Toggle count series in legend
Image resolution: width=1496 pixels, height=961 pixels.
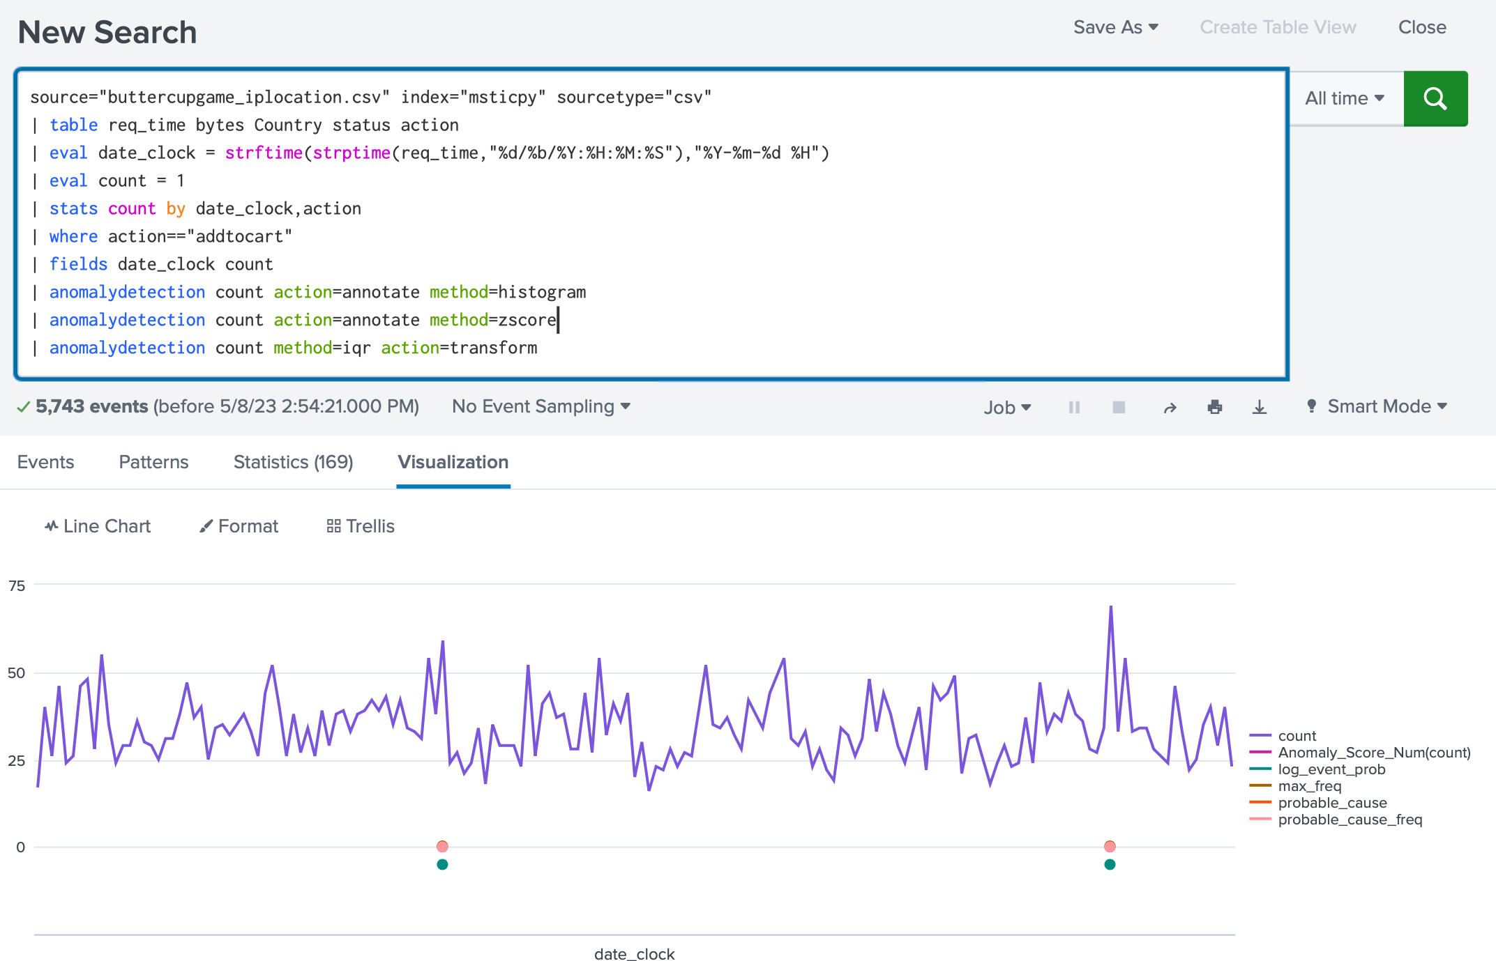pos(1297,736)
